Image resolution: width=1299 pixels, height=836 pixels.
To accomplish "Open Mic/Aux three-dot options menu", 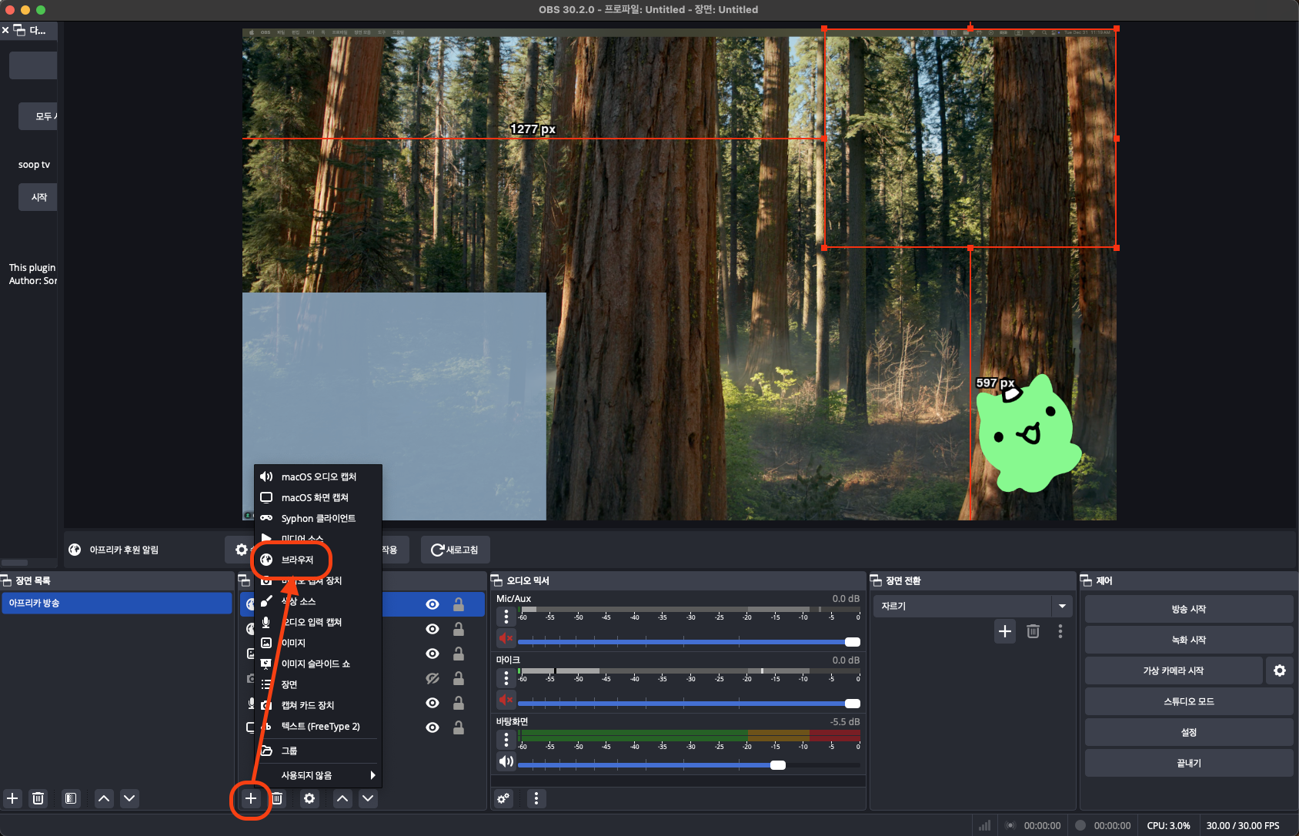I will click(506, 617).
